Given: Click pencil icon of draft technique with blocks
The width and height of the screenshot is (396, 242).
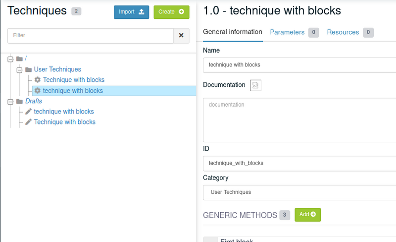Looking at the screenshot, I should tap(29, 112).
